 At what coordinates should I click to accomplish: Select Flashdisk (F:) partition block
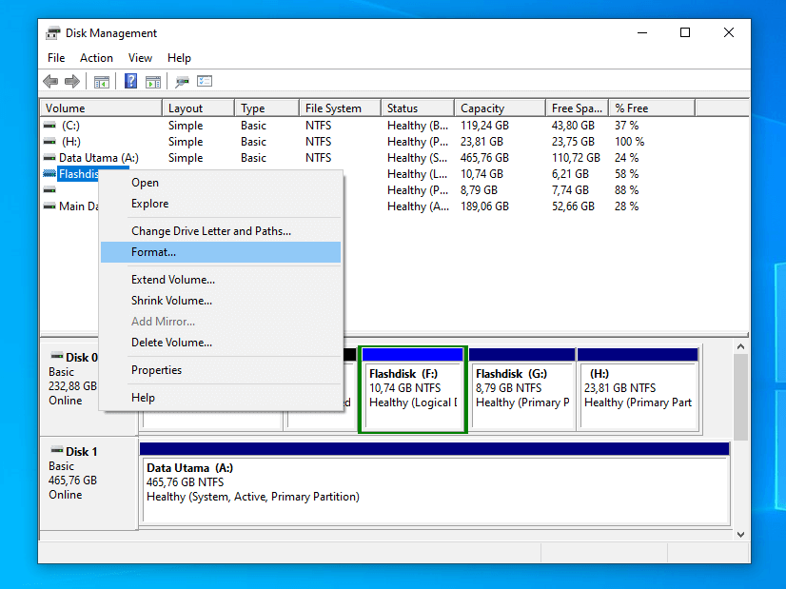(x=413, y=389)
